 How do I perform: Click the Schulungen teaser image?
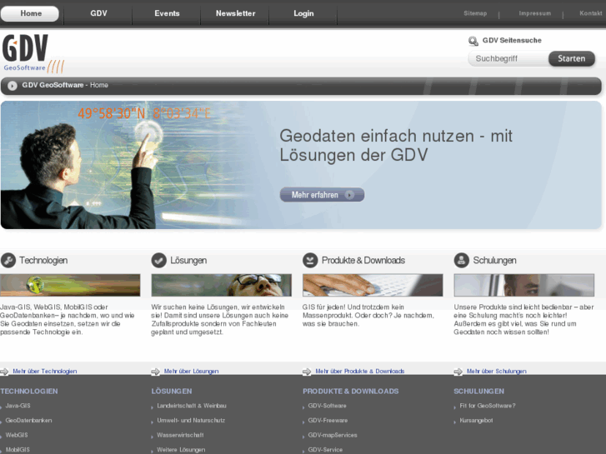pyautogui.click(x=524, y=285)
